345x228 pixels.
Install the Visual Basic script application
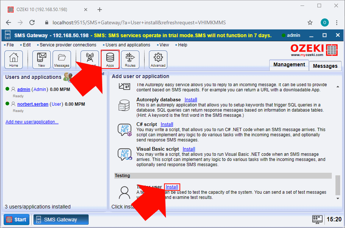click(x=189, y=149)
